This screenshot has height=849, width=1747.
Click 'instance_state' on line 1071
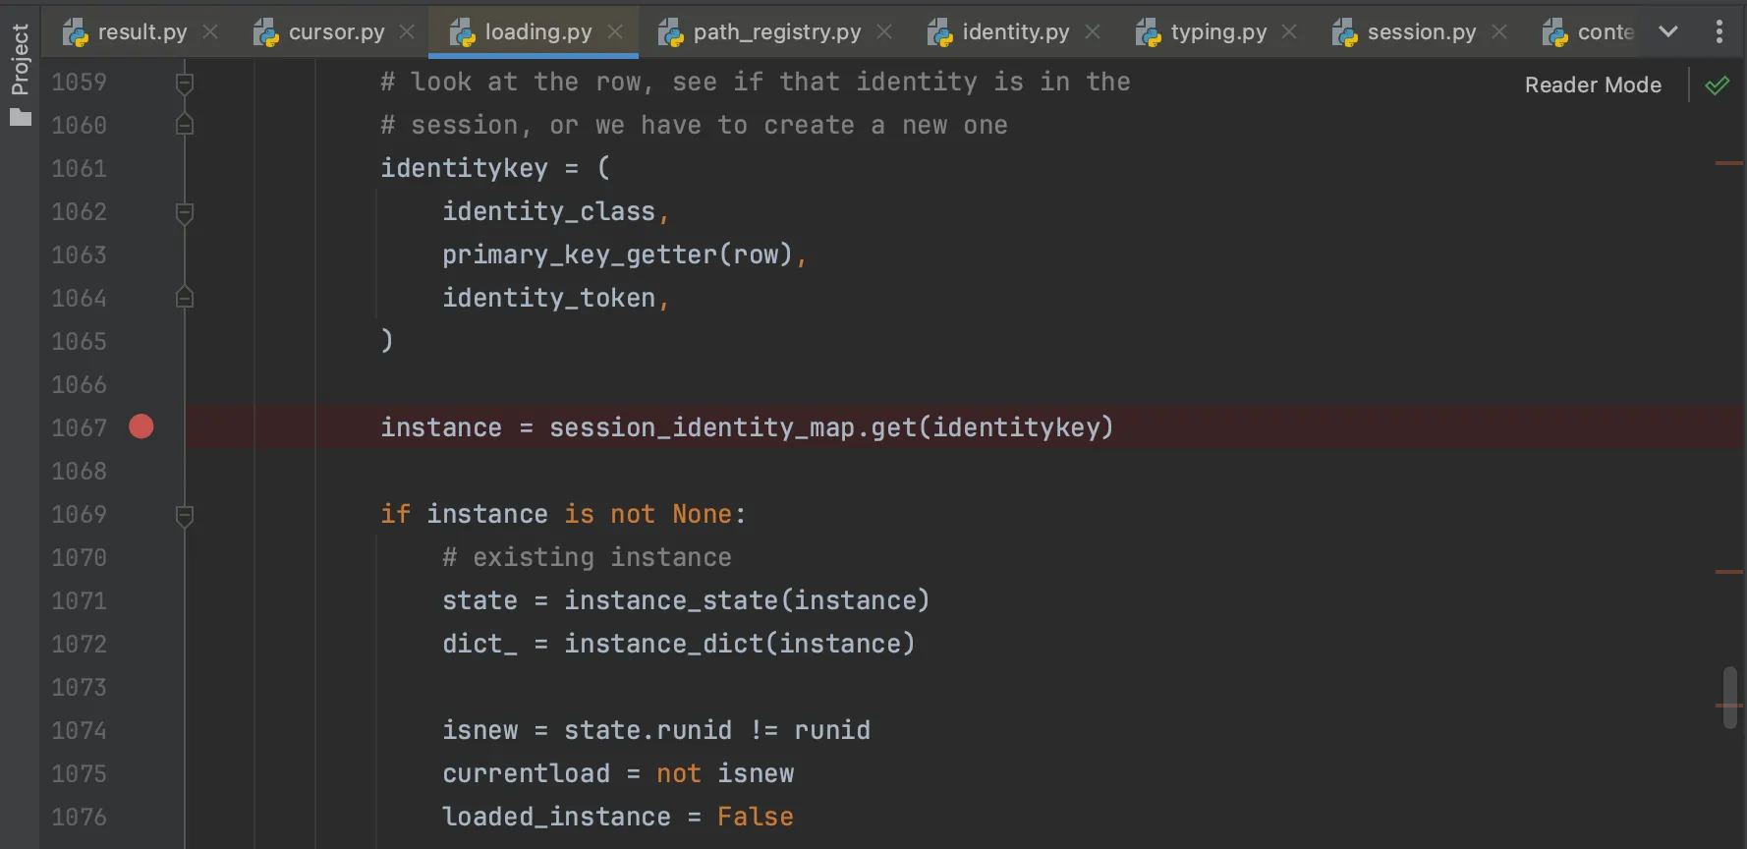tap(671, 601)
